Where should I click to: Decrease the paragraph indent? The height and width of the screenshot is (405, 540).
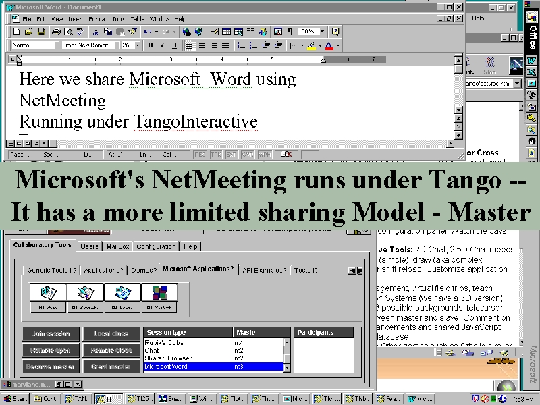point(265,45)
